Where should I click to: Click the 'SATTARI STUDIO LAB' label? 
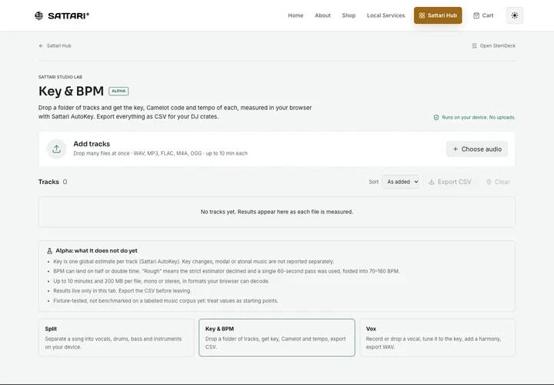[x=61, y=77]
